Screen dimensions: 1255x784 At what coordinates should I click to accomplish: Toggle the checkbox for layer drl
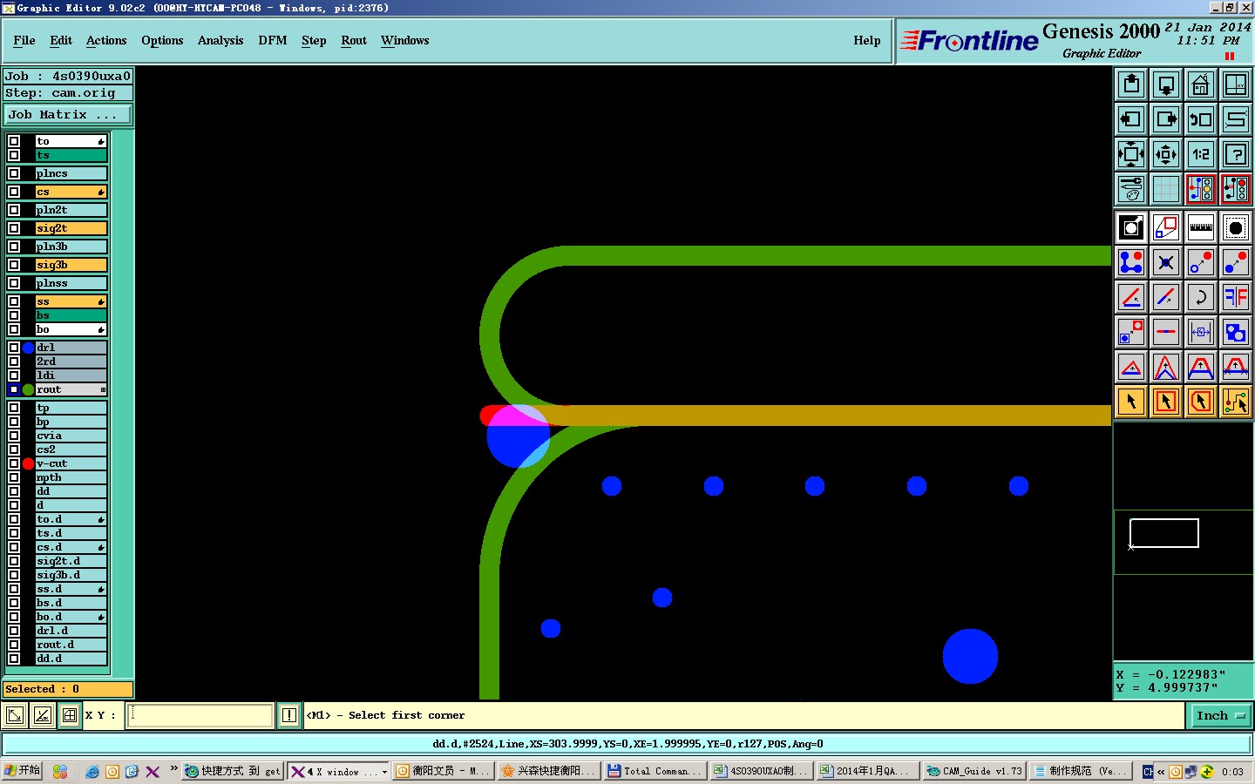click(14, 348)
